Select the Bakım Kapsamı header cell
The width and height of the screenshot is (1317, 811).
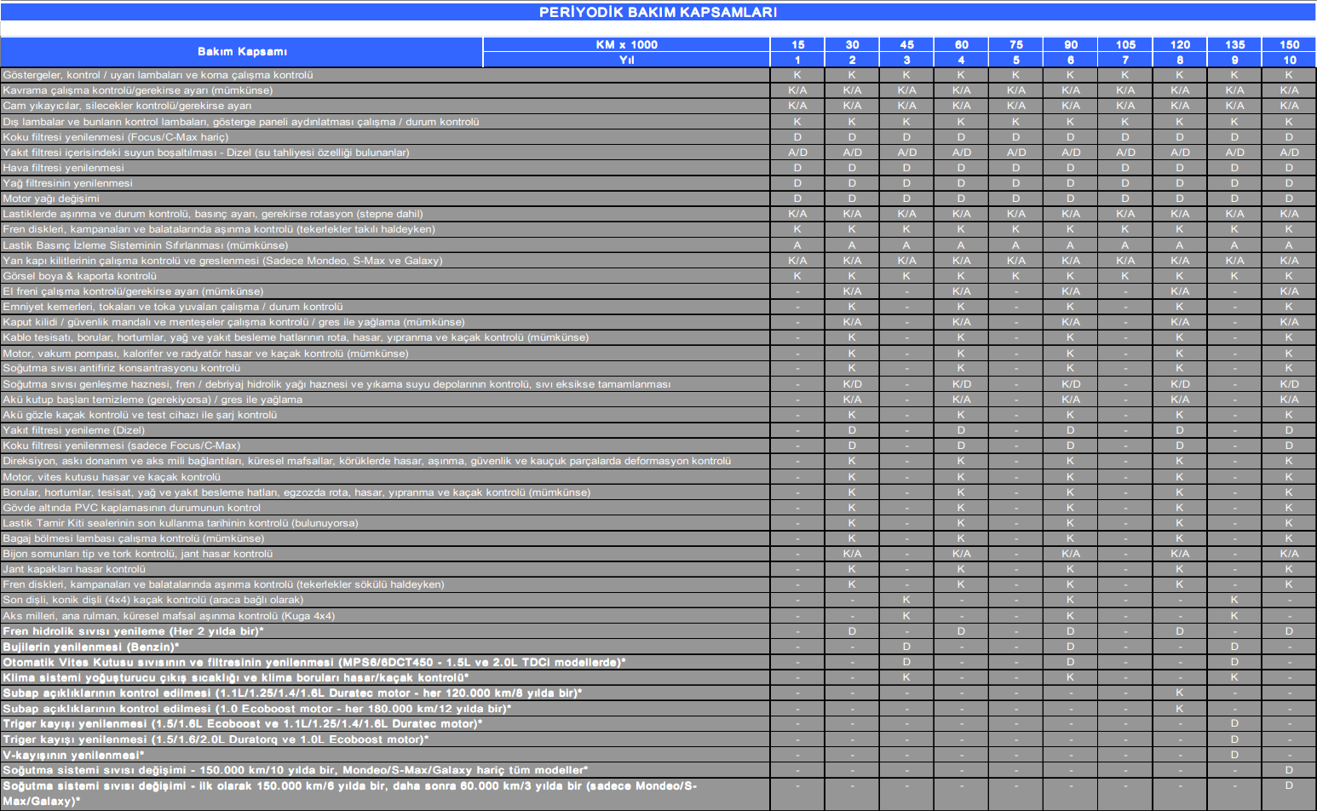click(242, 52)
